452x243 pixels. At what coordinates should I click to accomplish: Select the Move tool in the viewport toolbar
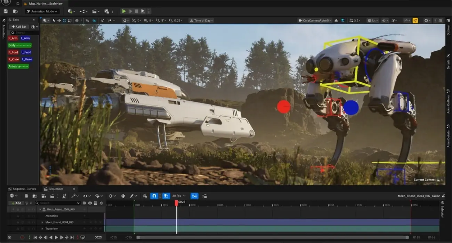pyautogui.click(x=59, y=21)
